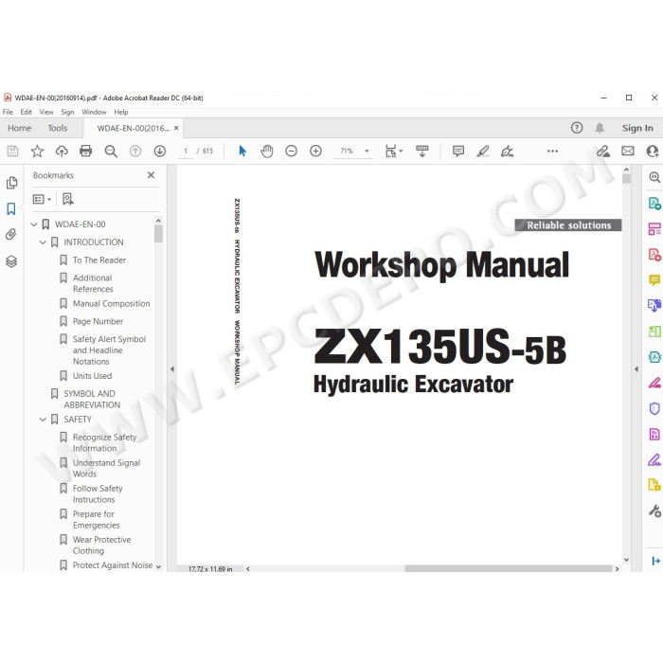Collapse the INTRODUCTION bookmark
Image resolution: width=663 pixels, height=663 pixels.
coord(43,242)
